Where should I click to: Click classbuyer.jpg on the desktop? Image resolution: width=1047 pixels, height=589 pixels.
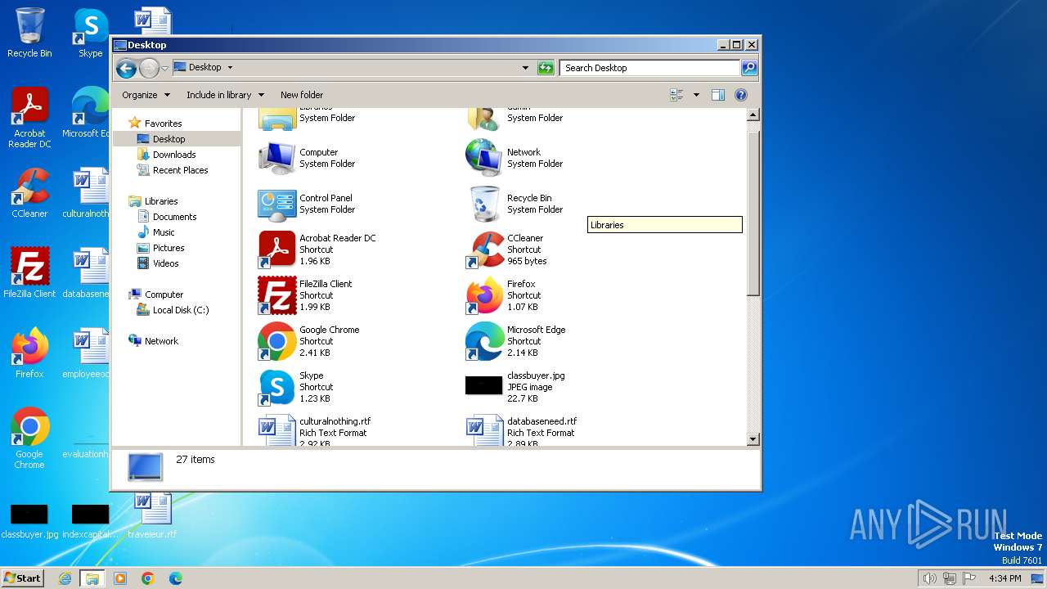[x=29, y=520]
